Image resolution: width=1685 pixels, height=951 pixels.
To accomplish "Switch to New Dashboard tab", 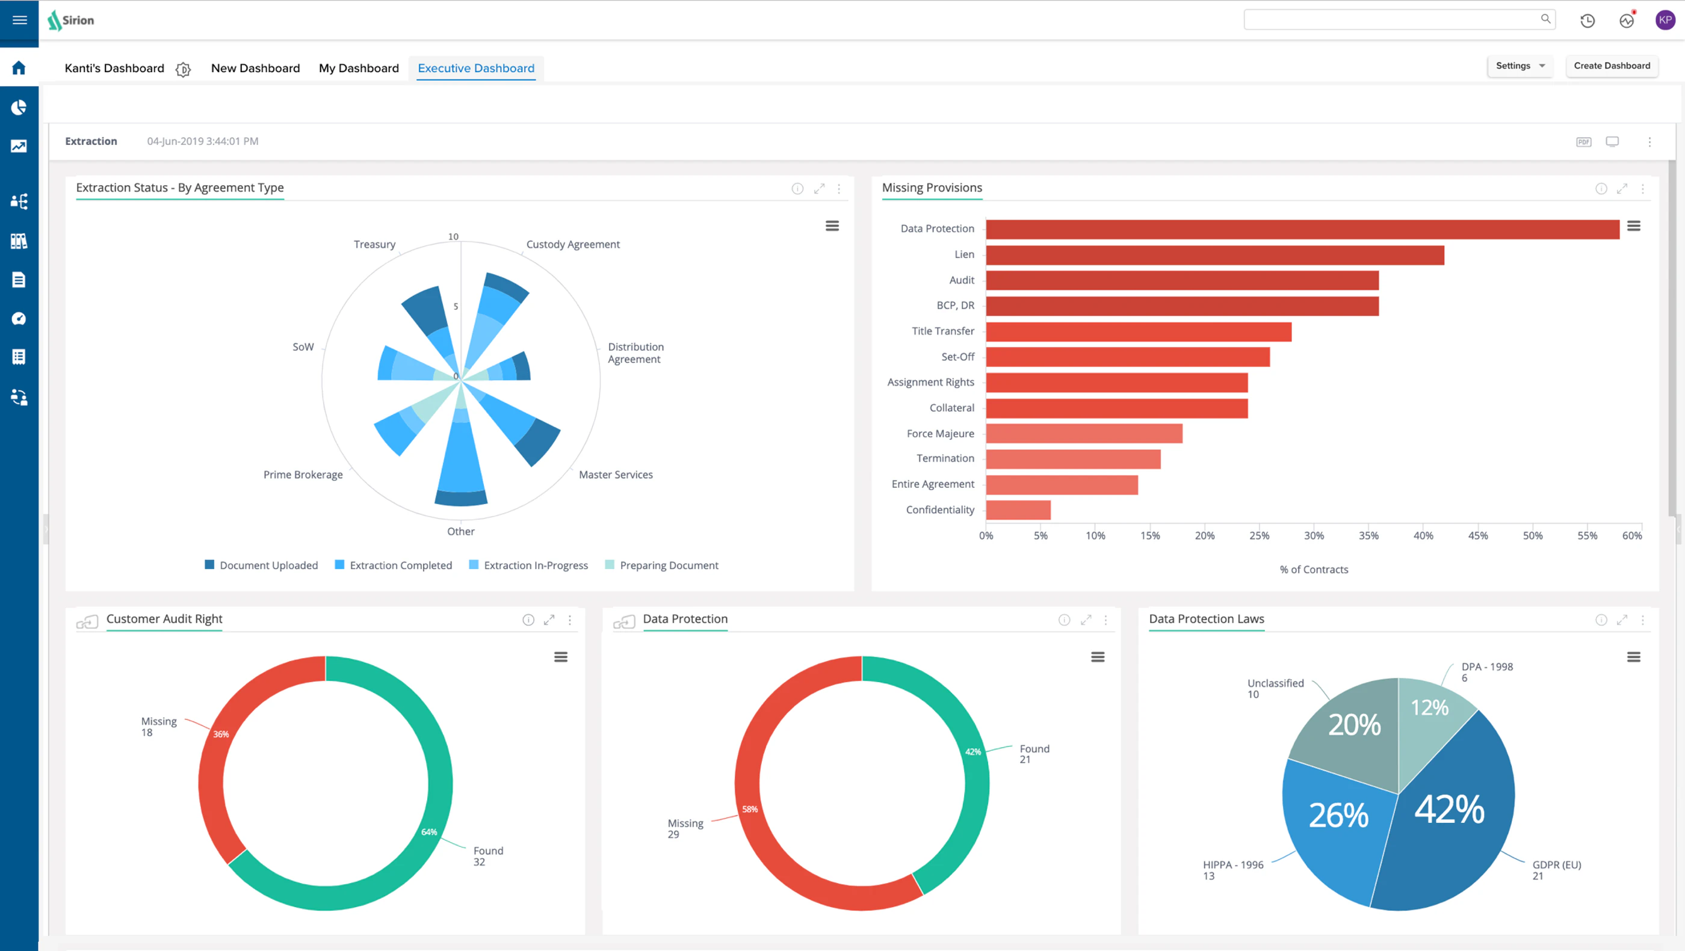I will point(255,69).
